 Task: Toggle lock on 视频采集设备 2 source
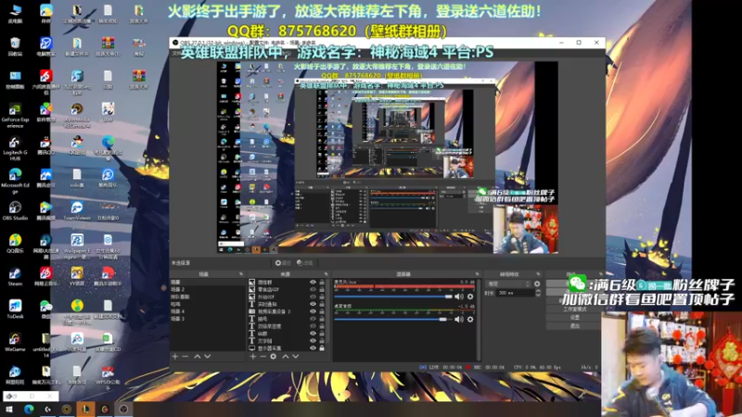click(x=322, y=311)
